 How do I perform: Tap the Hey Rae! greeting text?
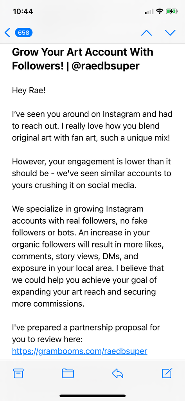coord(29,90)
